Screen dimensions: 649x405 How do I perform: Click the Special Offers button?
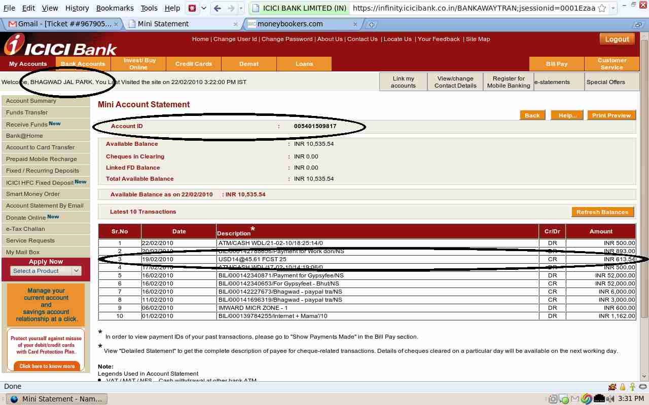click(x=611, y=82)
